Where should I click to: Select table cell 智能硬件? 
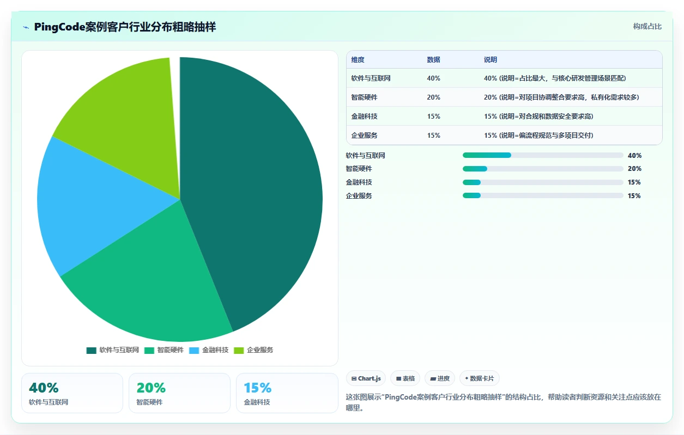365,97
